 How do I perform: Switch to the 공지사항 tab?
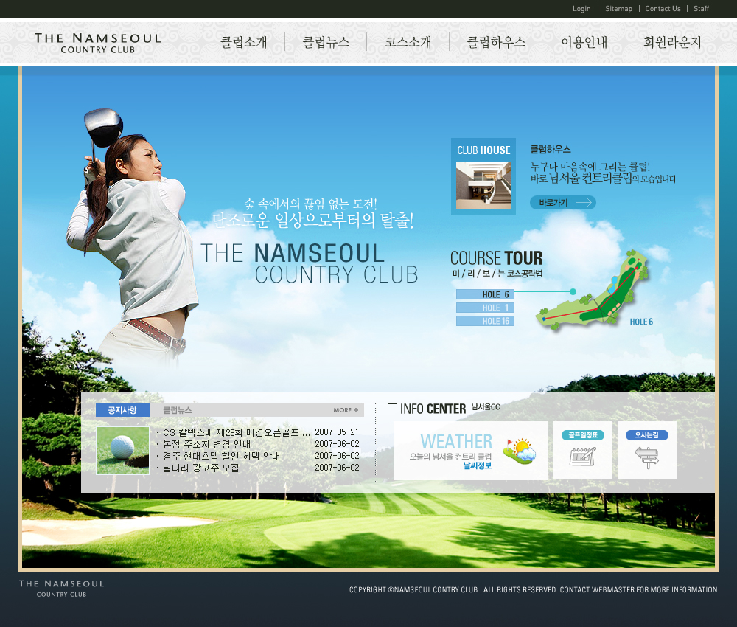122,410
